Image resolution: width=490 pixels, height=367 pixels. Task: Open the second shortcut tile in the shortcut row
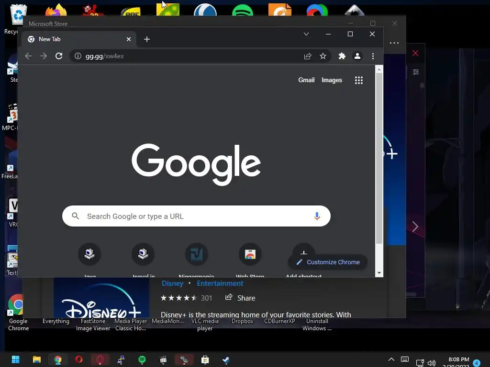click(x=143, y=254)
